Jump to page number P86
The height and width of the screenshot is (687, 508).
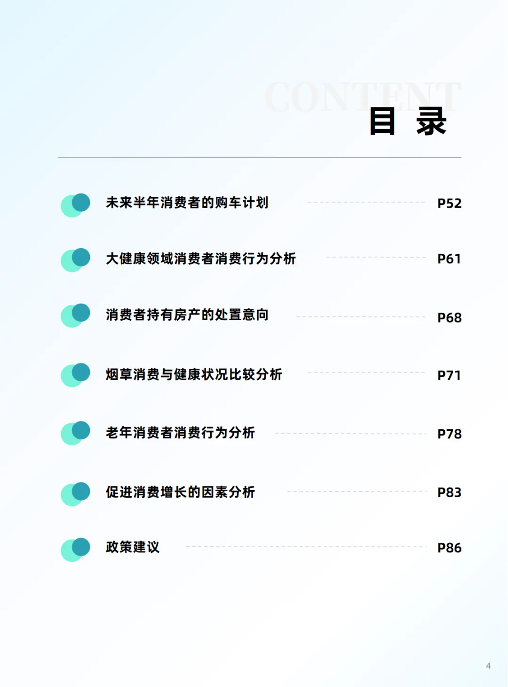pos(449,548)
